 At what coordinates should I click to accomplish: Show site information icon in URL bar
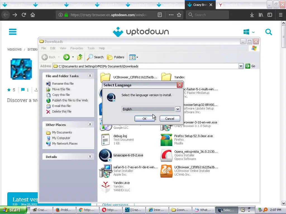[61, 15]
